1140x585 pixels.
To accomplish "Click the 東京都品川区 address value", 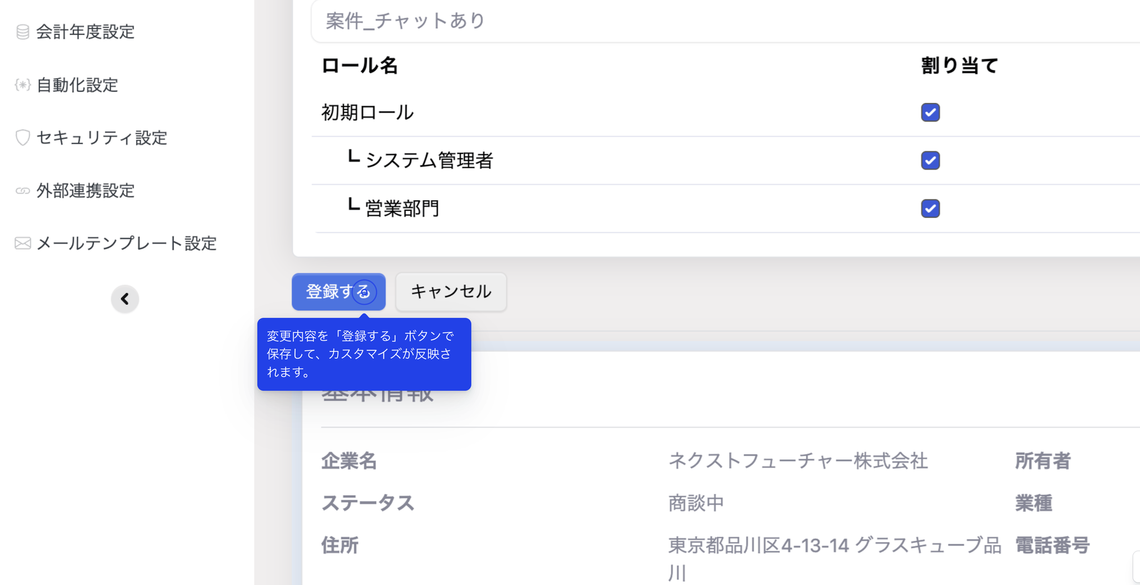I will tap(834, 558).
